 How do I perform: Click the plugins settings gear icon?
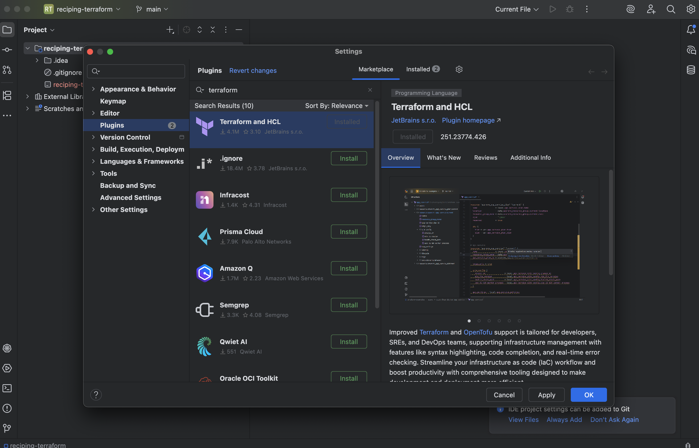pyautogui.click(x=459, y=69)
